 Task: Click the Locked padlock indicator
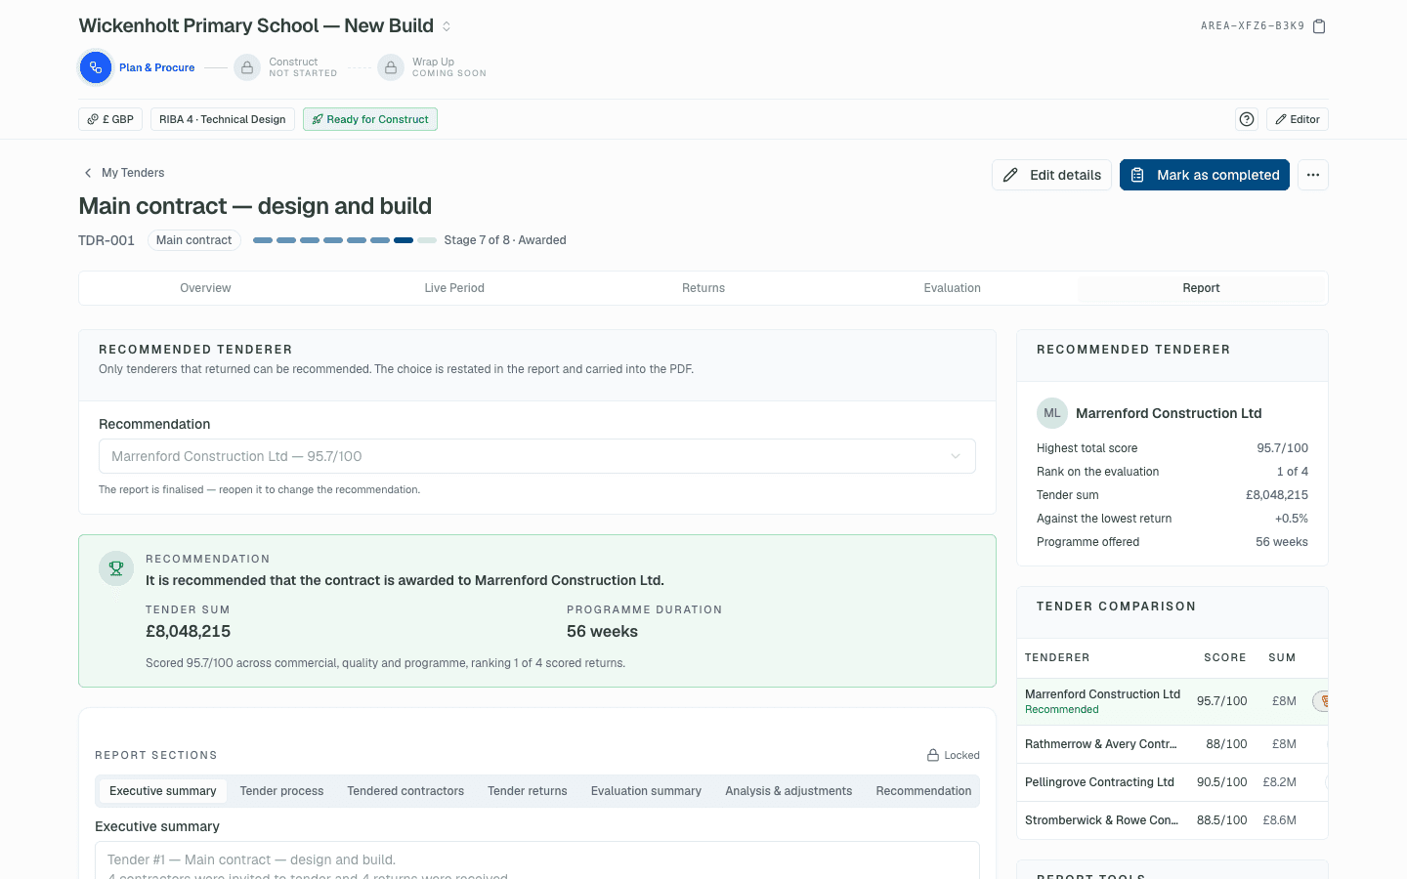click(x=954, y=755)
